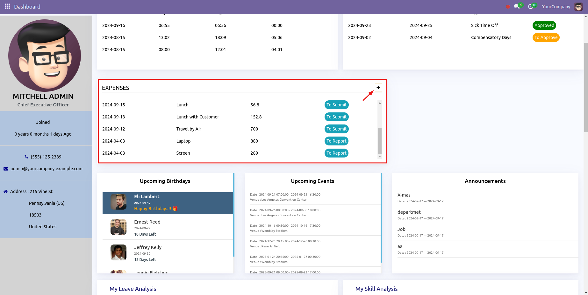Click the expenses list scrollbar down arrow
This screenshot has width=588, height=295.
[x=380, y=157]
